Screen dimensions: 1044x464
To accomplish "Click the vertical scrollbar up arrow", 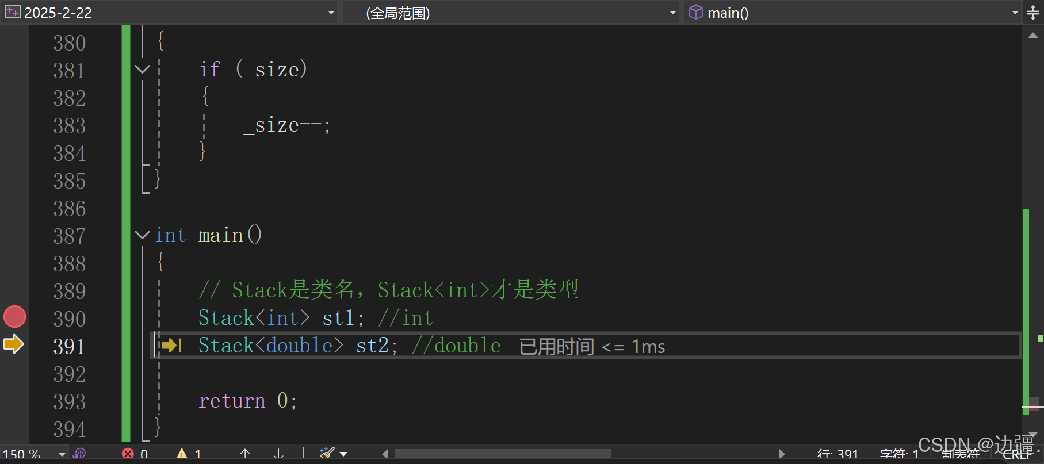I will (x=1033, y=36).
